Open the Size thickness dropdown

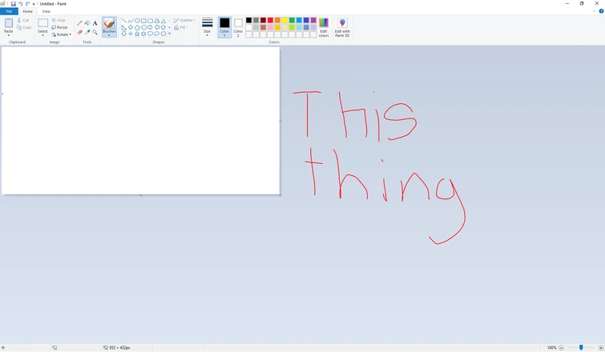pos(208,27)
